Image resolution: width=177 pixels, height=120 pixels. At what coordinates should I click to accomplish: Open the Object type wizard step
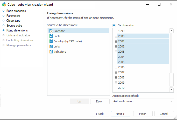tap(13, 21)
